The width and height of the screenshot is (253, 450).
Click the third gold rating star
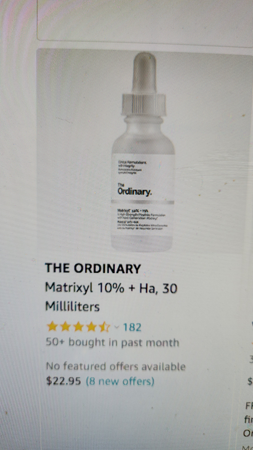coord(78,327)
